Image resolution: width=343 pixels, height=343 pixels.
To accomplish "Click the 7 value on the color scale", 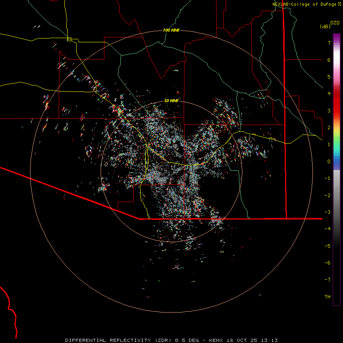I will pyautogui.click(x=329, y=43).
